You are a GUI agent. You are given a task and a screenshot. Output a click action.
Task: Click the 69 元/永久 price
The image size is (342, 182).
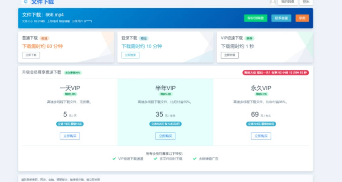(261, 114)
